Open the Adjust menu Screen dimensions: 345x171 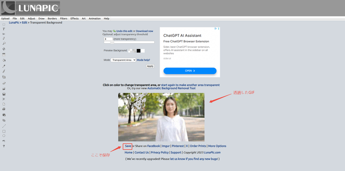[31, 19]
